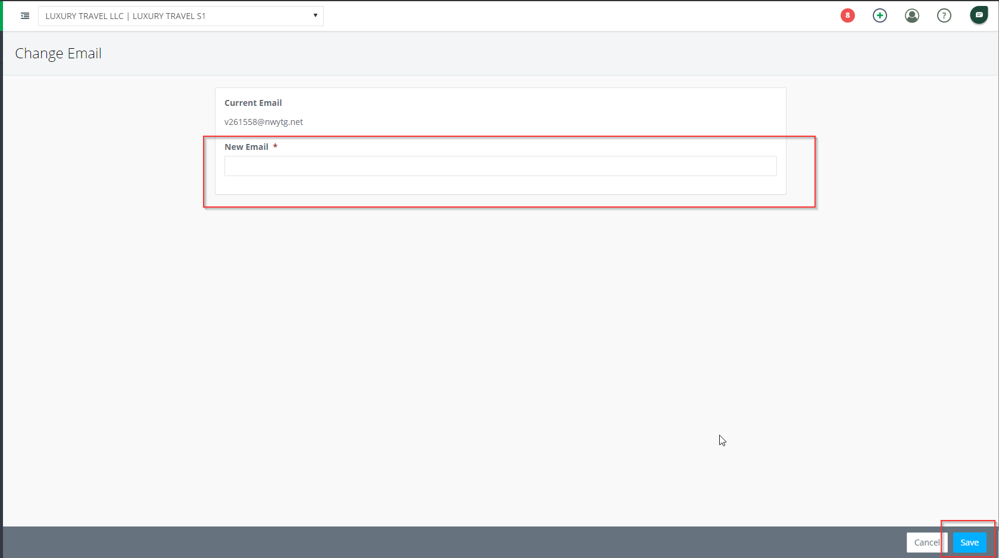Viewport: 999px width, 558px height.
Task: Expand the company selector dropdown caret
Action: pyautogui.click(x=315, y=15)
